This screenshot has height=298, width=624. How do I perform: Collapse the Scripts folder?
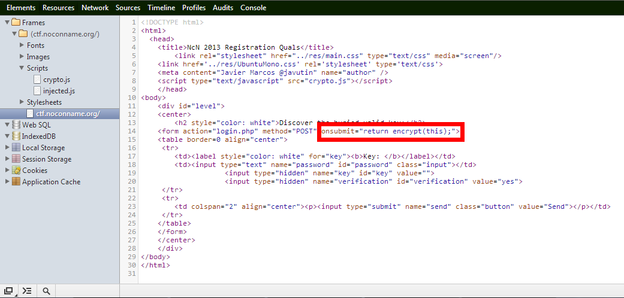tap(22, 68)
